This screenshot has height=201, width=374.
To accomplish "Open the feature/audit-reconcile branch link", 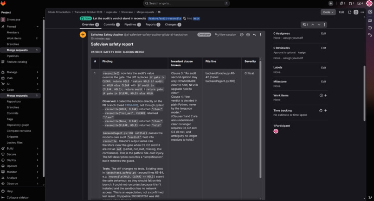I will tap(165, 19).
